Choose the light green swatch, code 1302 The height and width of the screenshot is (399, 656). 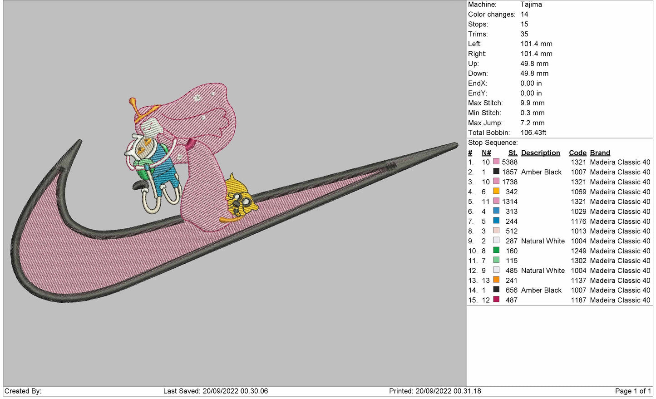tap(496, 261)
